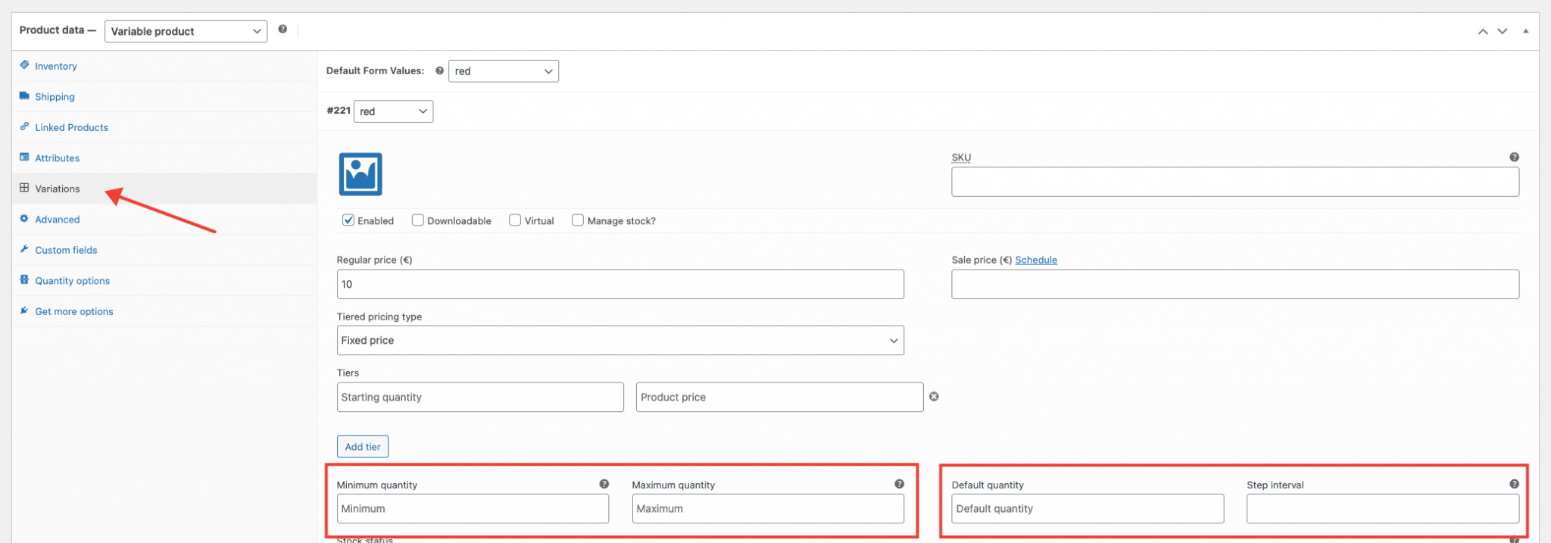Click Step interval help icon

click(x=1513, y=484)
